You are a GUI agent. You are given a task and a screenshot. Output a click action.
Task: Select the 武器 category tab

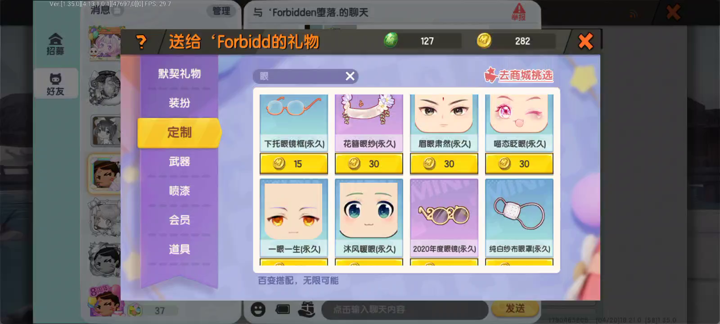coord(180,162)
